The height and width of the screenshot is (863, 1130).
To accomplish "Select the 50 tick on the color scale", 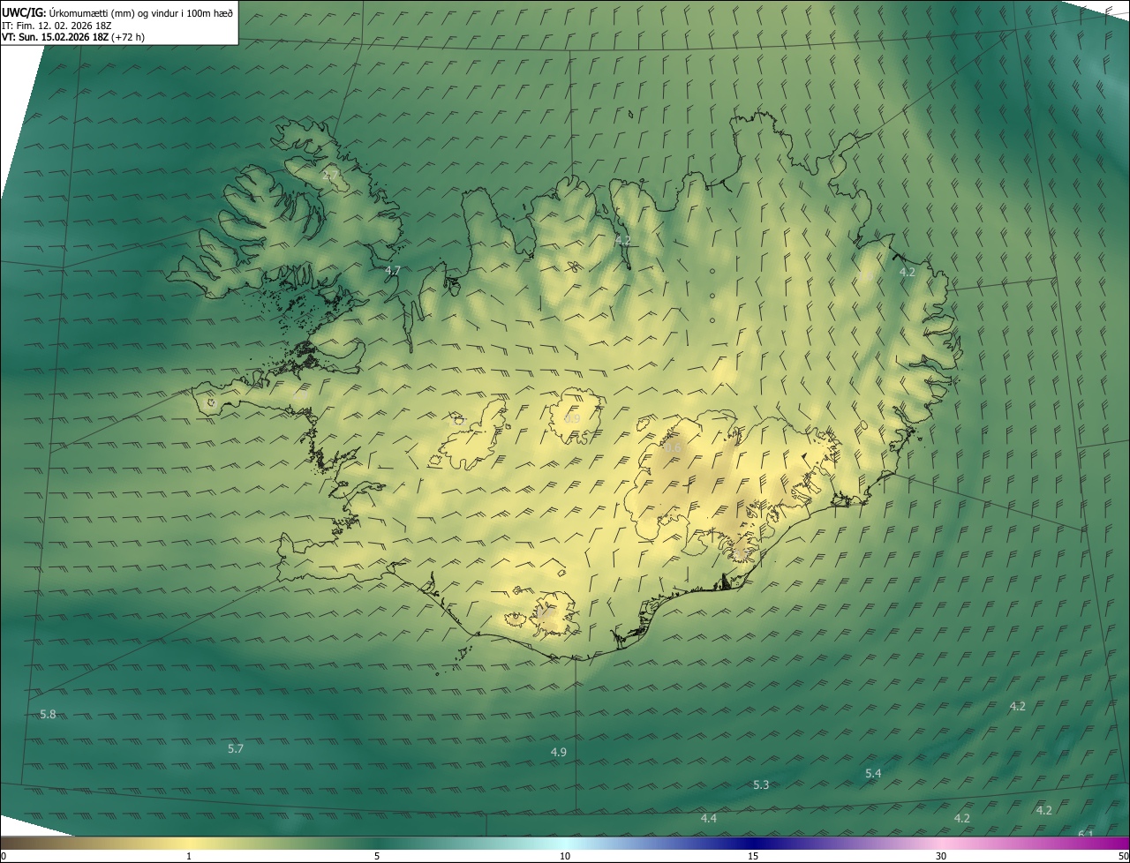I will (1123, 856).
